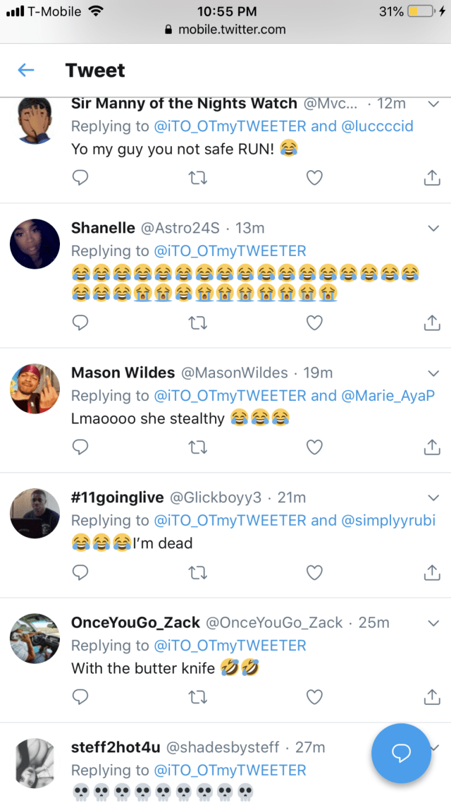The image size is (451, 803).
Task: Reply to Shanelle's tweet
Action: point(81,322)
